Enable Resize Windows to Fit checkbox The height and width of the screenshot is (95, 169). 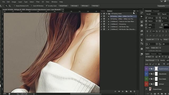tap(15, 6)
